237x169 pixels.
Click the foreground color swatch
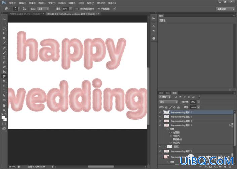tap(3, 118)
